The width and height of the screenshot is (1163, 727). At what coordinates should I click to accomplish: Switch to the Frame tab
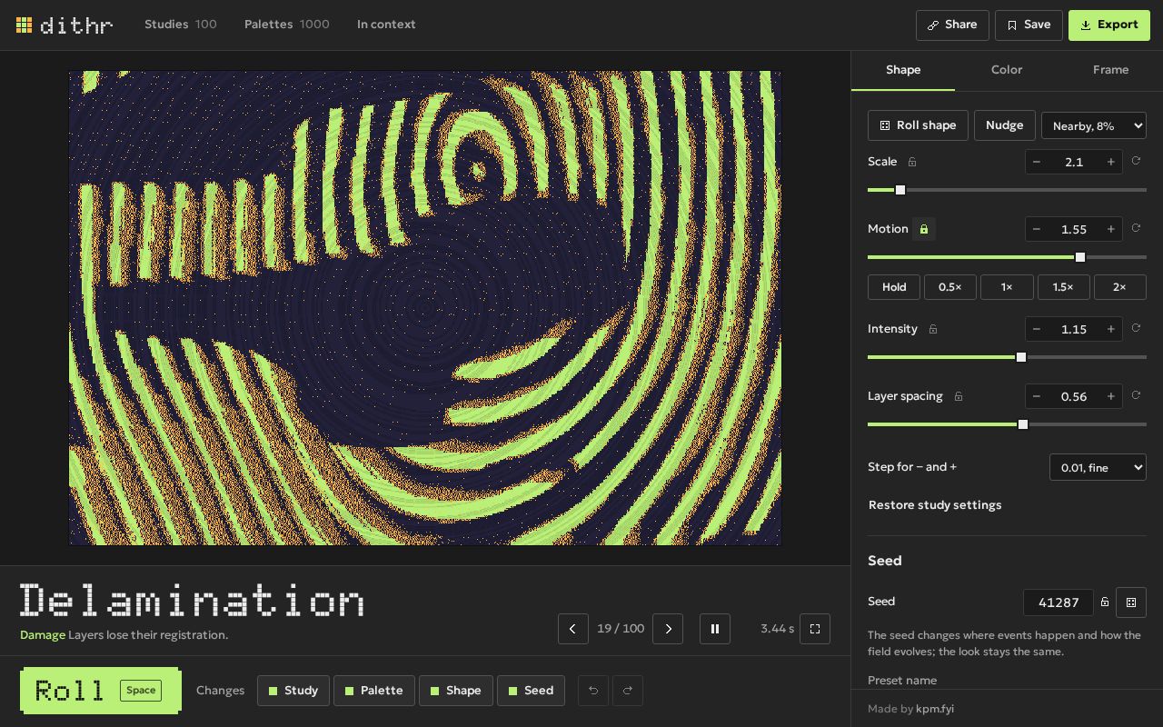tap(1110, 70)
